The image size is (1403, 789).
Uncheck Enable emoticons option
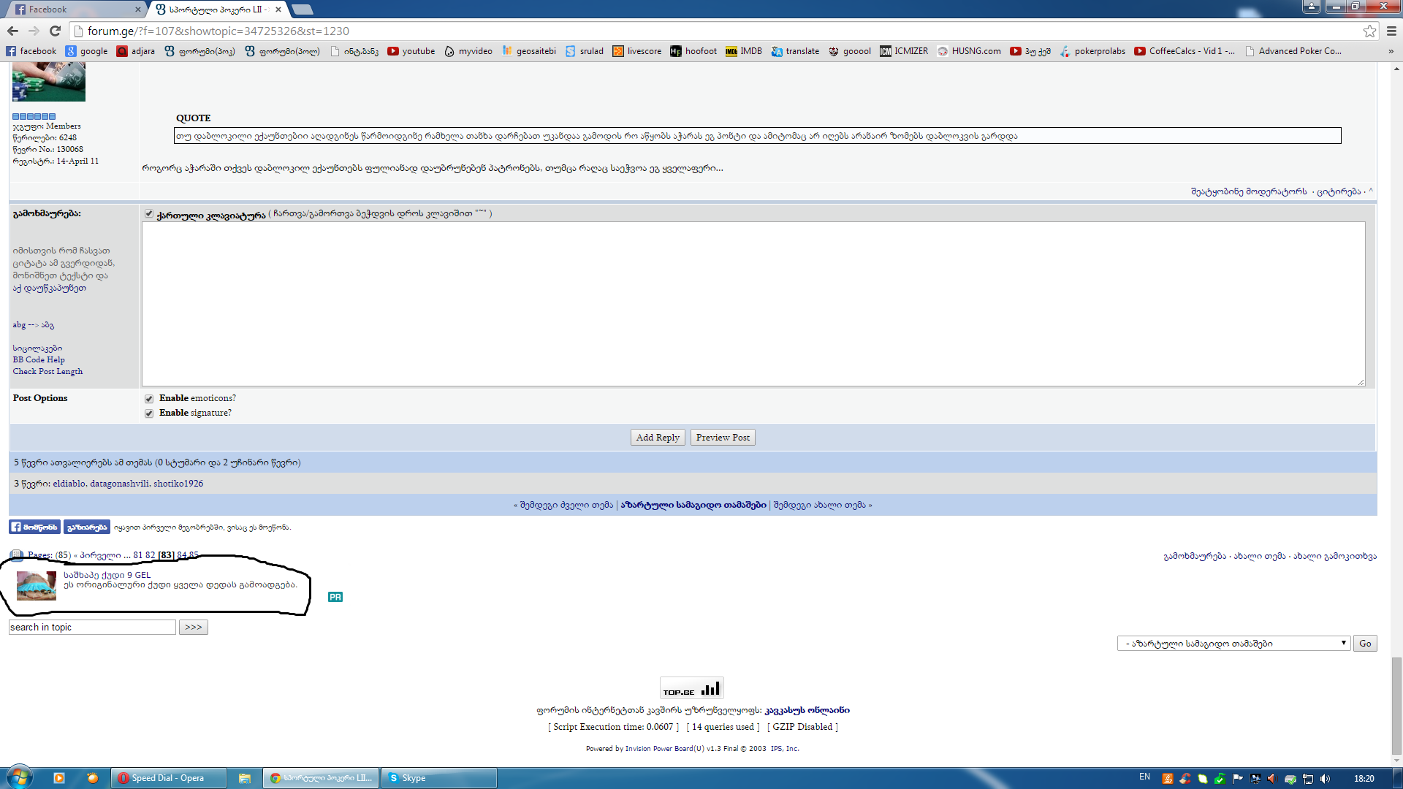[149, 399]
